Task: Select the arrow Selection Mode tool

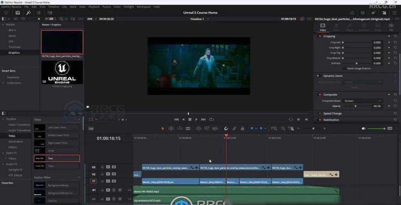Action: click(x=163, y=128)
